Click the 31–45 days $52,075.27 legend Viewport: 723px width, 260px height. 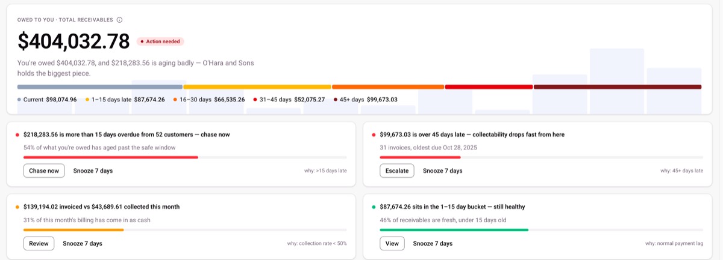[289, 100]
